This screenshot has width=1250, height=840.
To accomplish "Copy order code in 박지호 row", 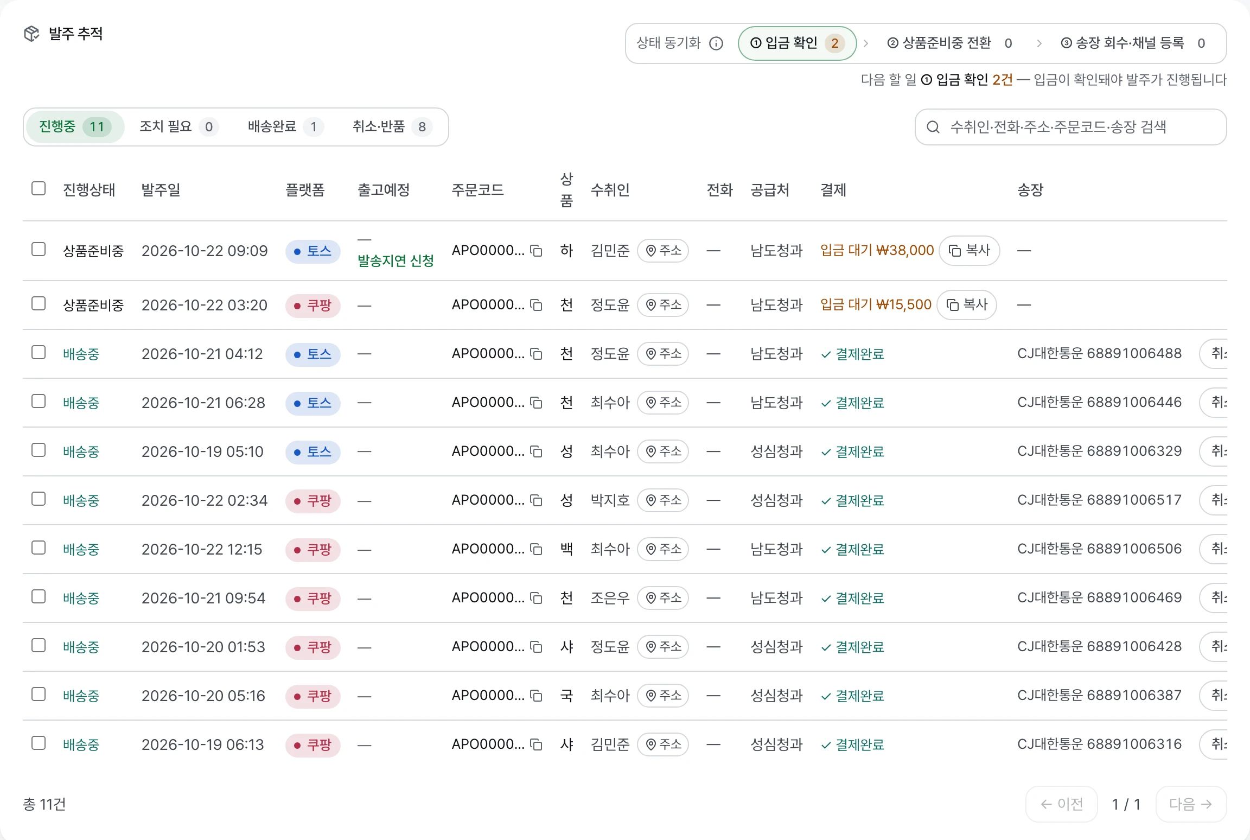I will pyautogui.click(x=536, y=500).
